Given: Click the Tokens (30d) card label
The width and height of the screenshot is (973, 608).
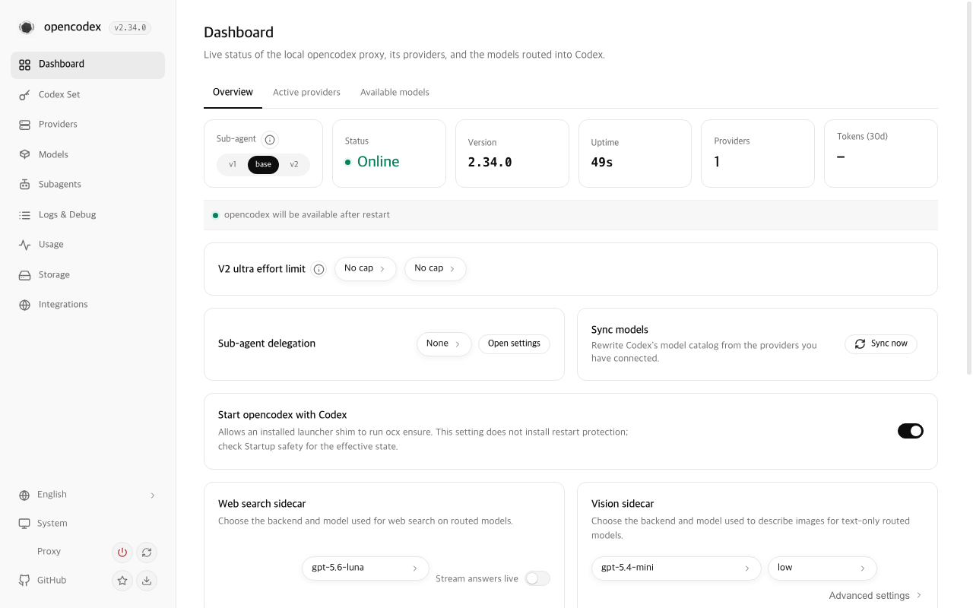Looking at the screenshot, I should (x=862, y=137).
